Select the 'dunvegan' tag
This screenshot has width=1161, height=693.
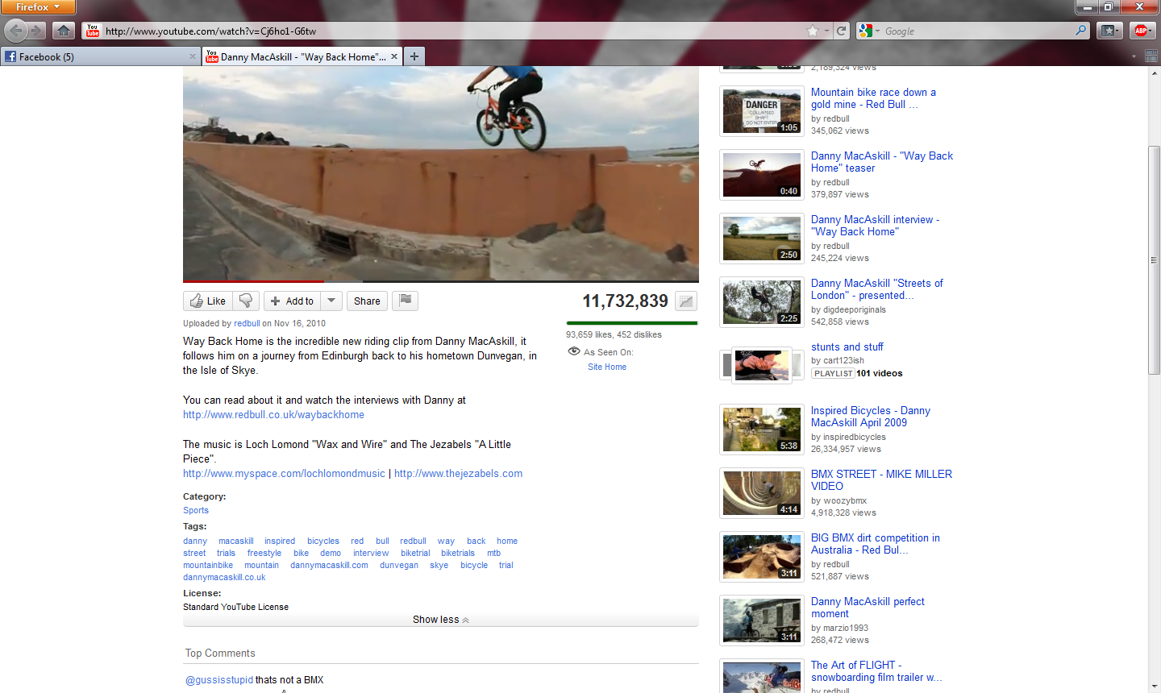[399, 565]
